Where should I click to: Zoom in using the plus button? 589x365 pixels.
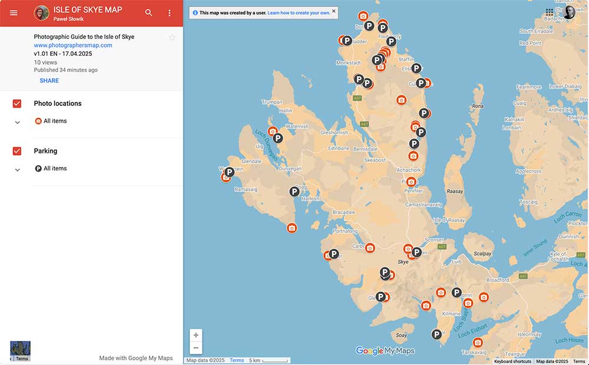(x=196, y=335)
